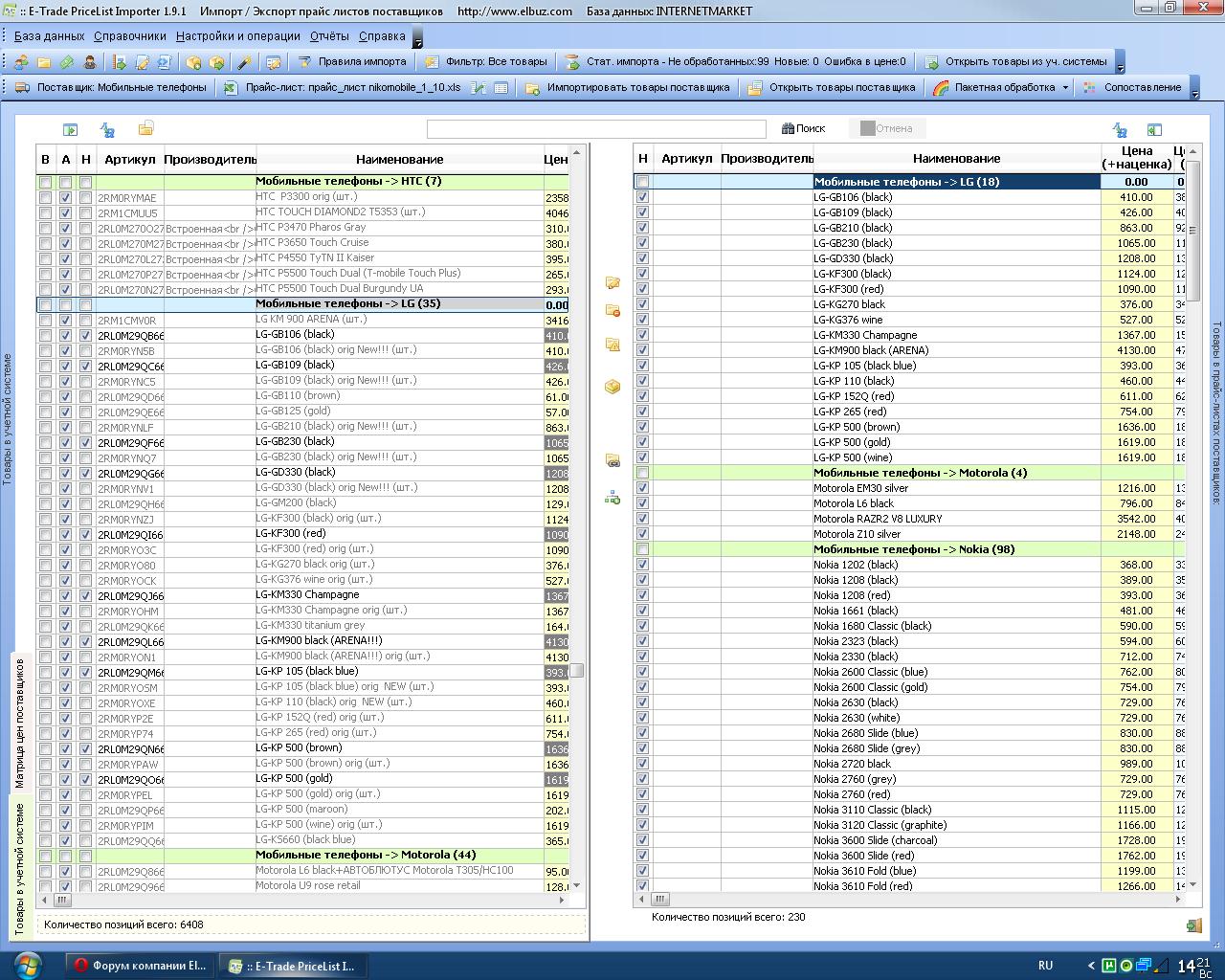Open the База данных menu
Viewport: 1225px width, 980px height.
[50, 36]
